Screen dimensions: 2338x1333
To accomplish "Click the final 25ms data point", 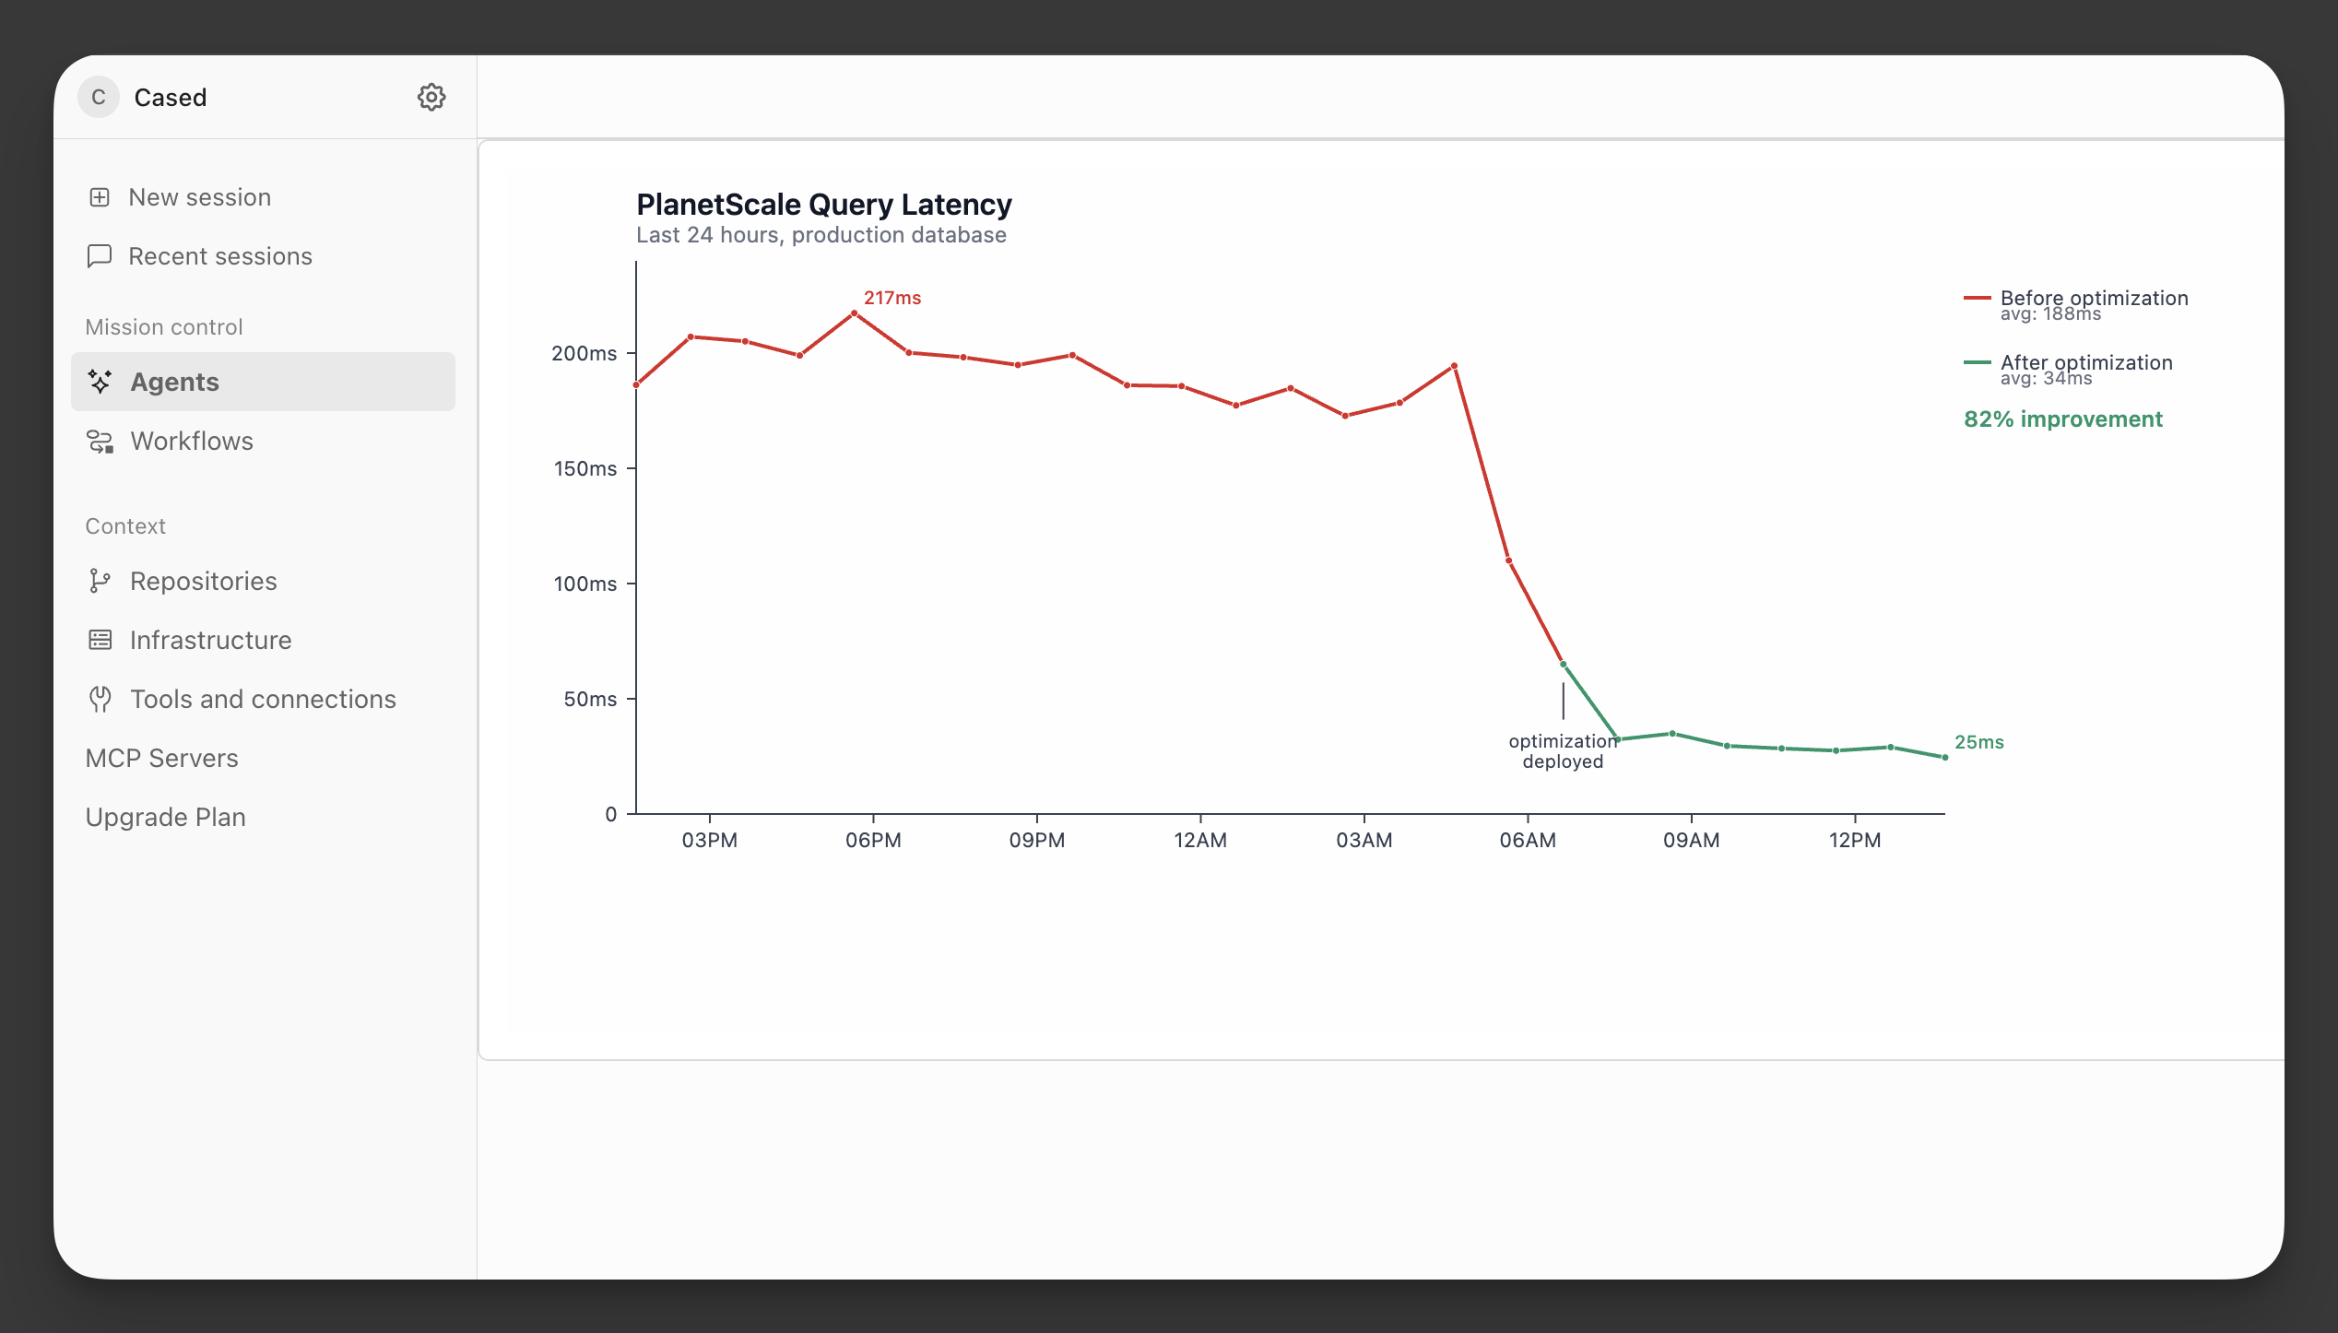I will click(1945, 757).
